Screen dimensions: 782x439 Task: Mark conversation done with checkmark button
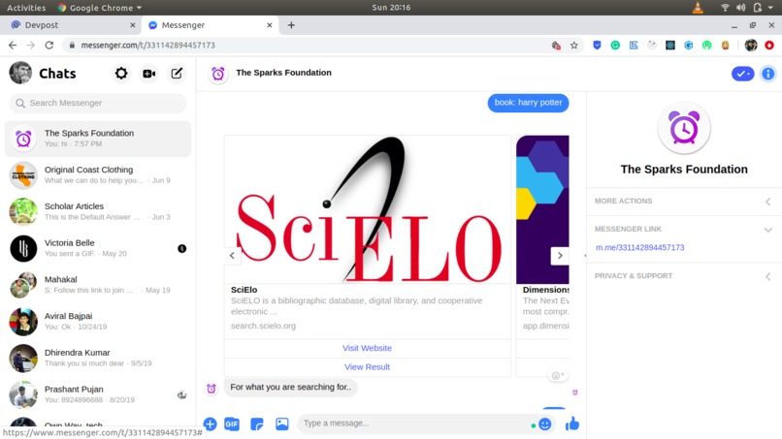coord(742,74)
